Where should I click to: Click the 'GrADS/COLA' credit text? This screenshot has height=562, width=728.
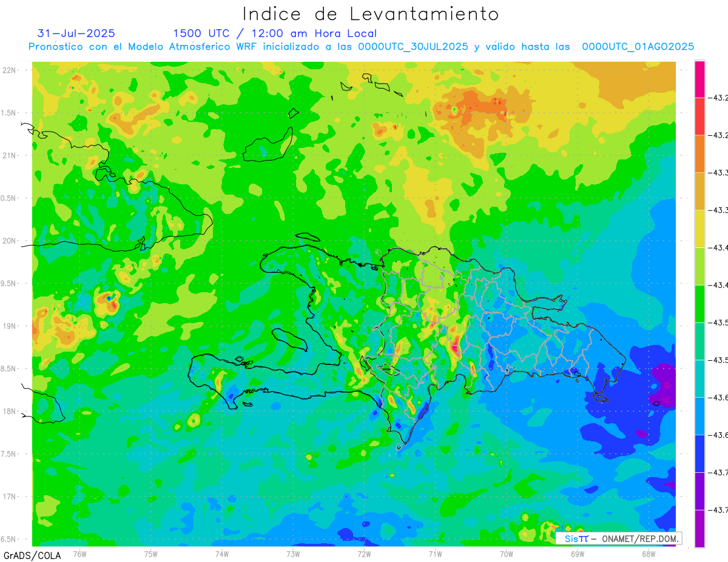[x=31, y=555]
